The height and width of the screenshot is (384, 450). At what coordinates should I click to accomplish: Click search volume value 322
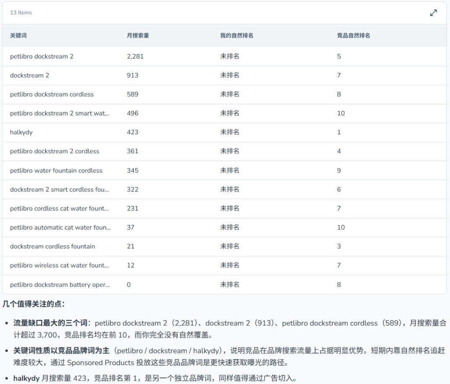133,190
